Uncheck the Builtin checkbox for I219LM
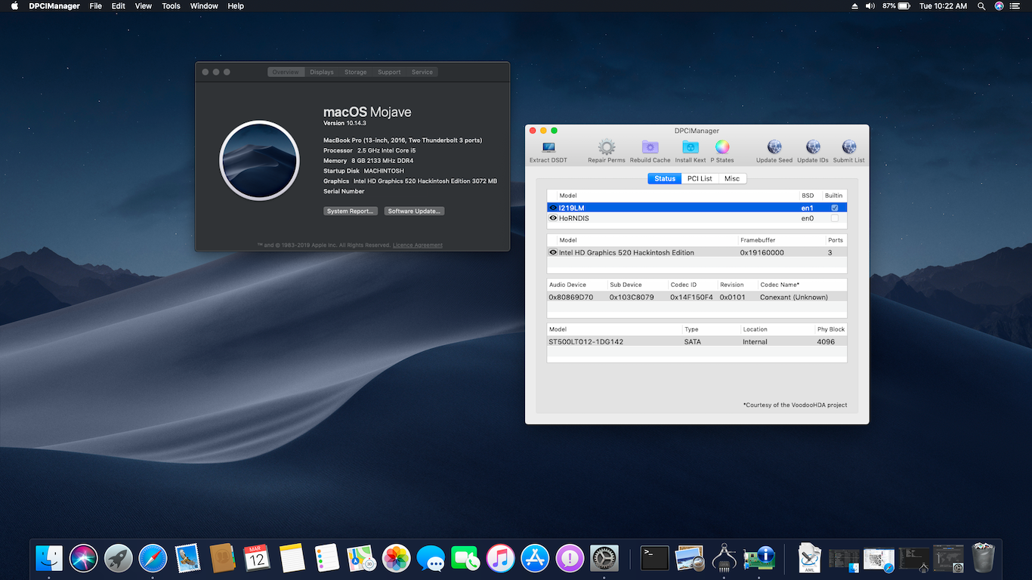The image size is (1032, 580). (x=834, y=206)
